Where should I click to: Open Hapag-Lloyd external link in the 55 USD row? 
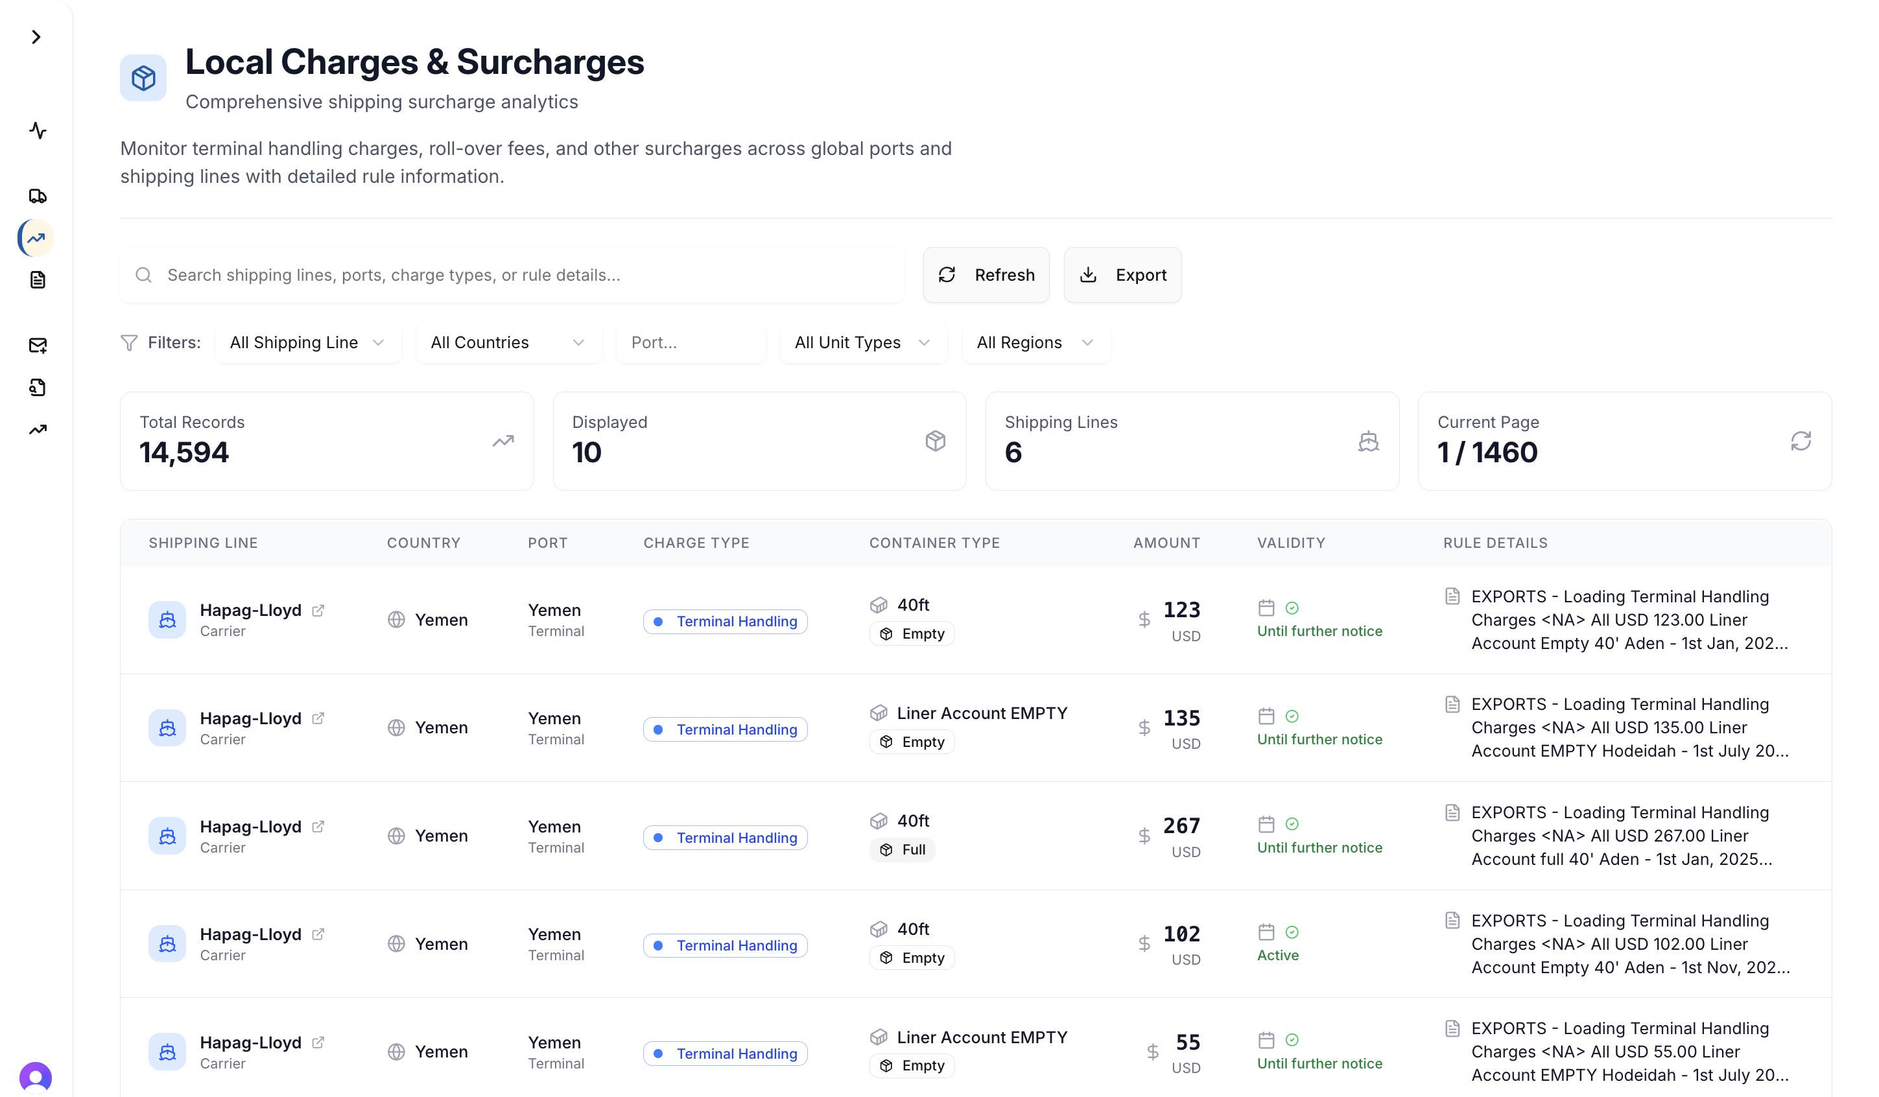click(318, 1042)
